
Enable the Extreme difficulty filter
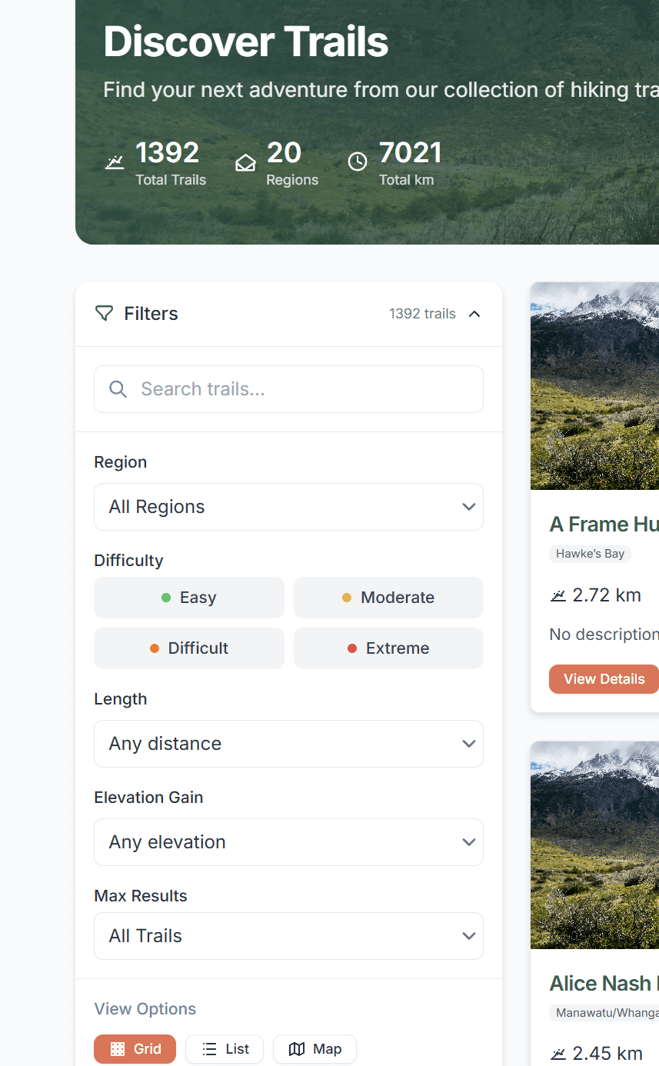click(x=388, y=648)
